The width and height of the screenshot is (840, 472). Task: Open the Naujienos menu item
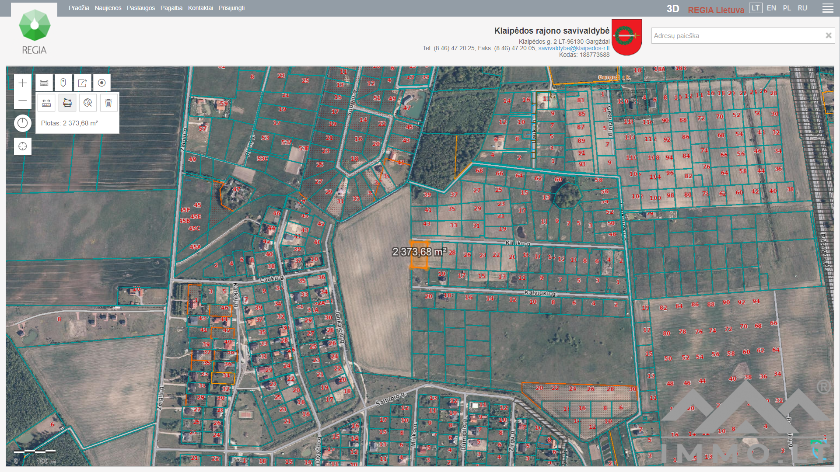(108, 8)
